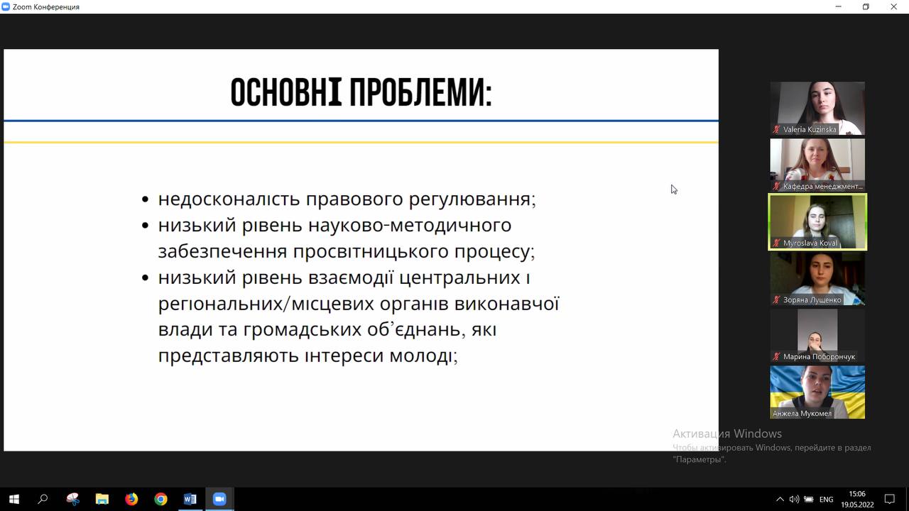Click the Windows Start button
Image resolution: width=909 pixels, height=511 pixels.
pyautogui.click(x=13, y=499)
